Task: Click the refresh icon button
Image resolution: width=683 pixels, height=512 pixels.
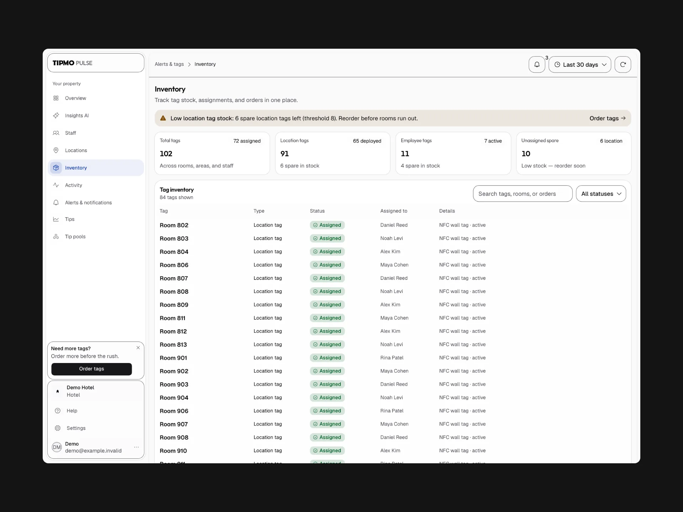Action: [623, 64]
